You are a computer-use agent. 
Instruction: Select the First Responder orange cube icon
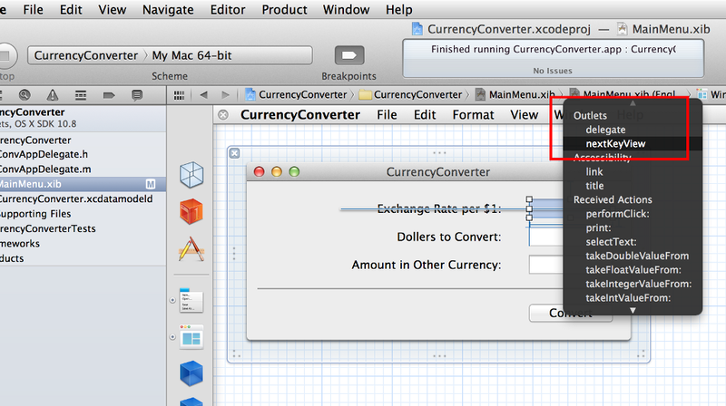click(x=191, y=211)
